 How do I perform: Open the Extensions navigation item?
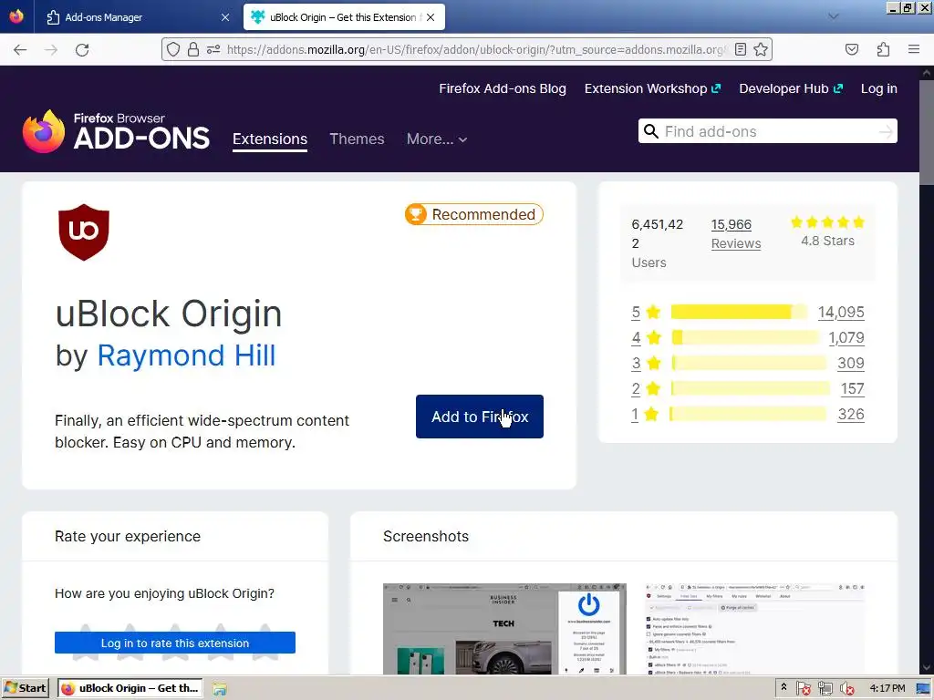pyautogui.click(x=270, y=139)
